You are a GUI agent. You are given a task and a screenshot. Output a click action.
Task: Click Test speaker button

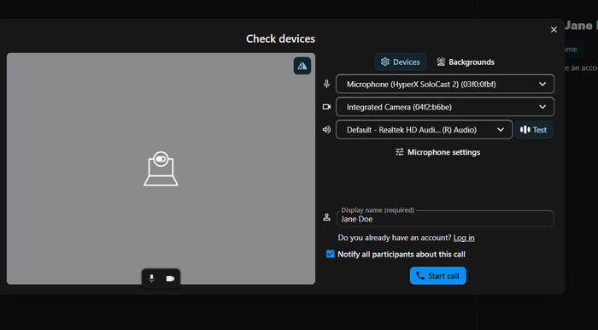(534, 130)
